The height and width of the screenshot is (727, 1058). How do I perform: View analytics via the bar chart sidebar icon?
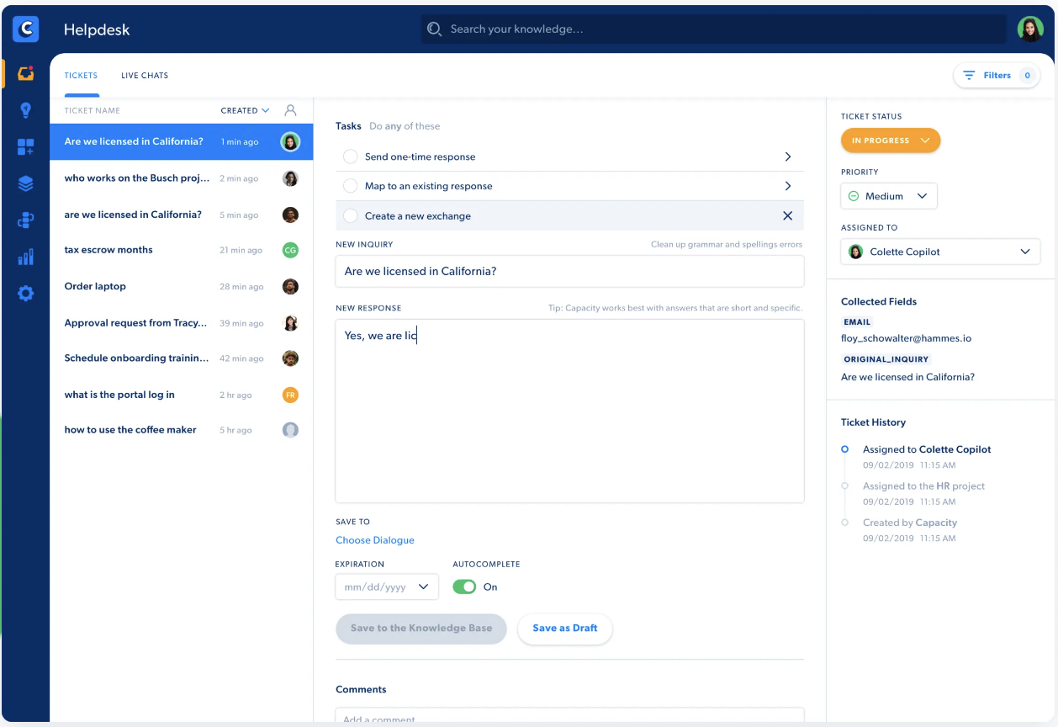25,256
